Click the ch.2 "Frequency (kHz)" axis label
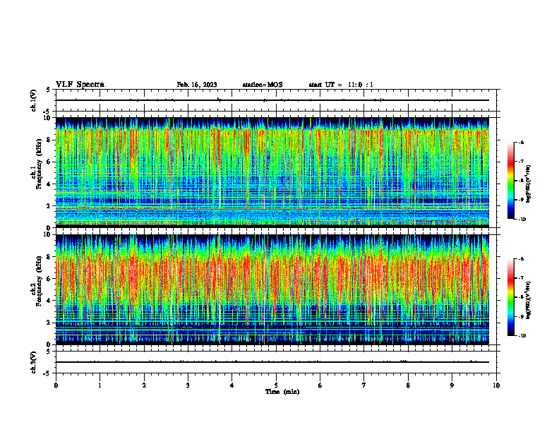 (38, 280)
